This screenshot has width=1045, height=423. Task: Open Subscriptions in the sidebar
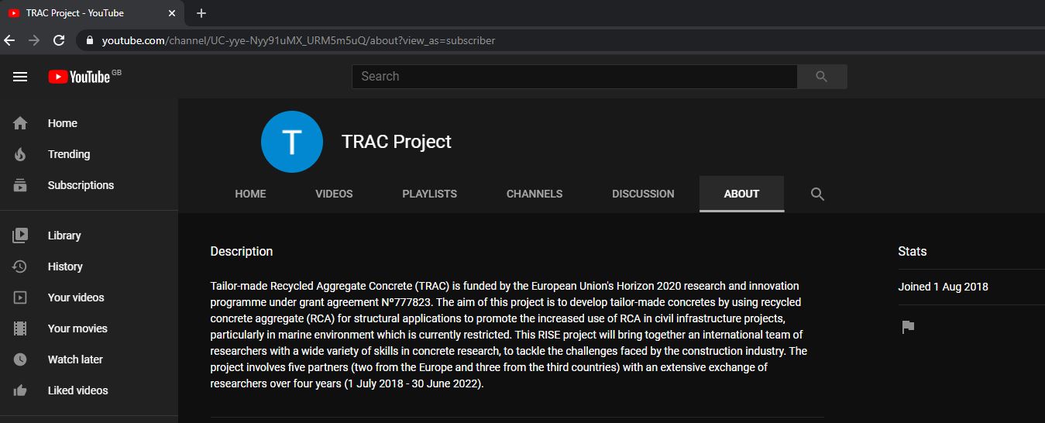(x=81, y=185)
